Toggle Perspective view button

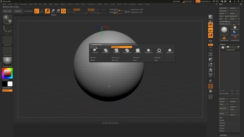coord(210,25)
